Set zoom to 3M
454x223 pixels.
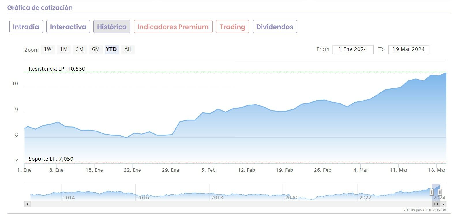point(80,49)
